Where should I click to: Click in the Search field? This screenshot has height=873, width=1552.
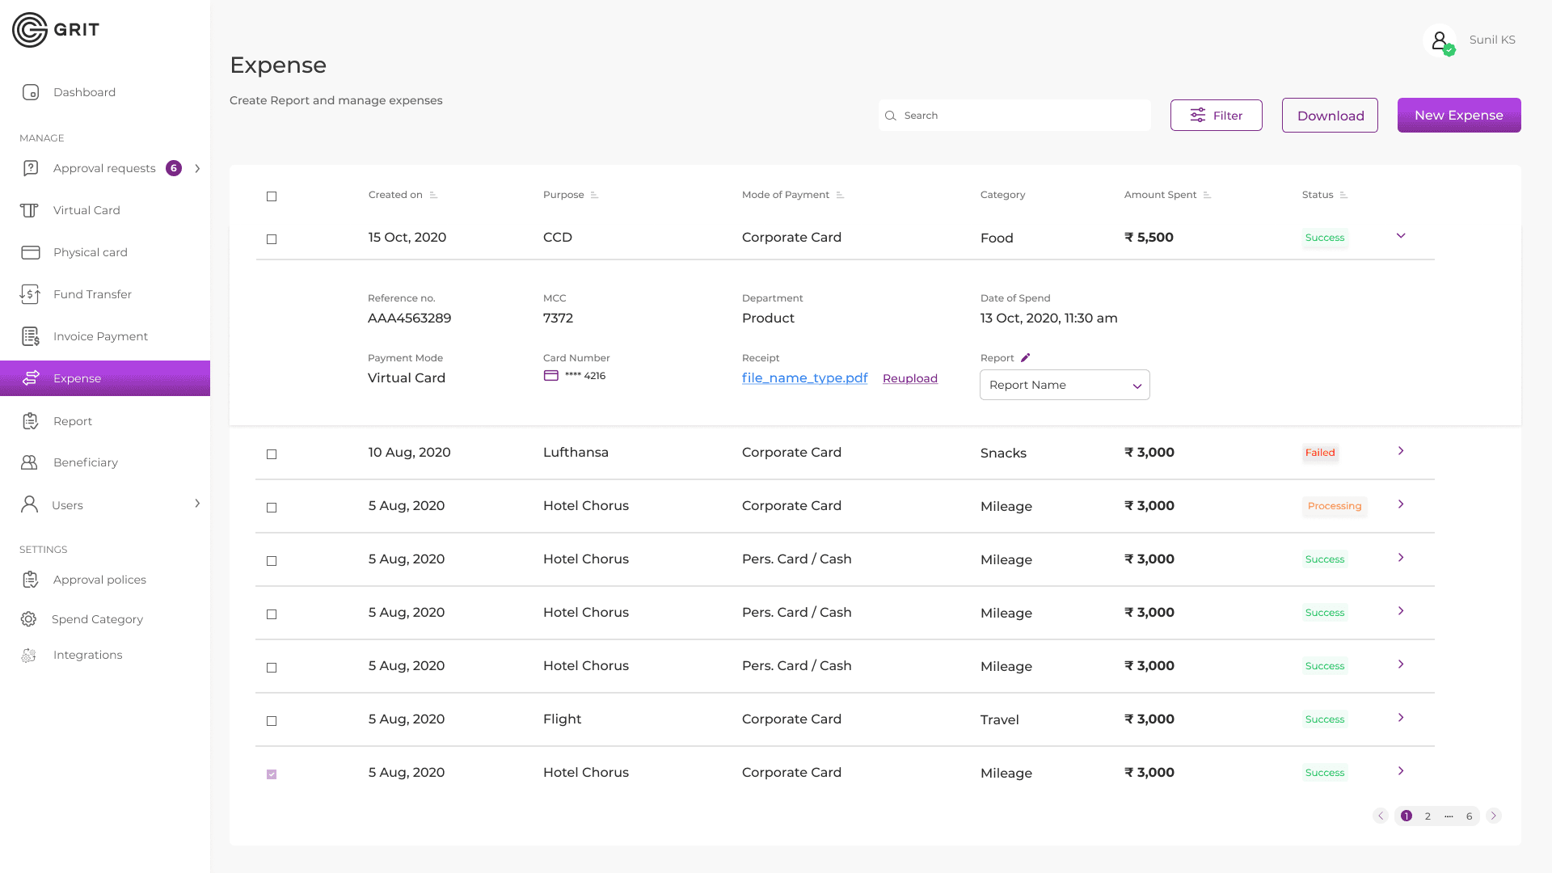click(1014, 116)
